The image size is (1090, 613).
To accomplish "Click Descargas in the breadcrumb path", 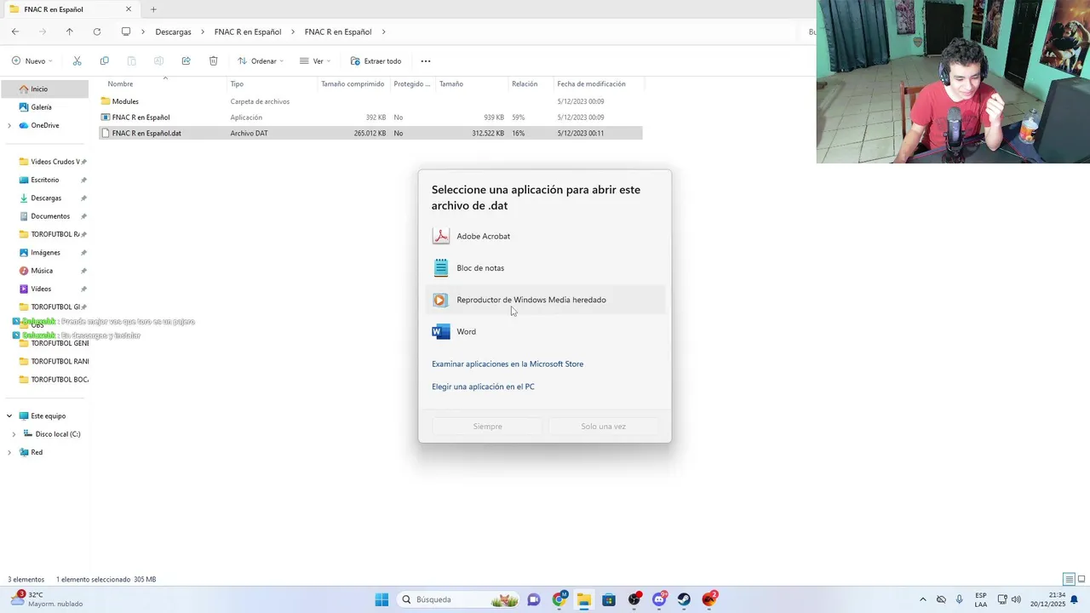I will click(173, 32).
